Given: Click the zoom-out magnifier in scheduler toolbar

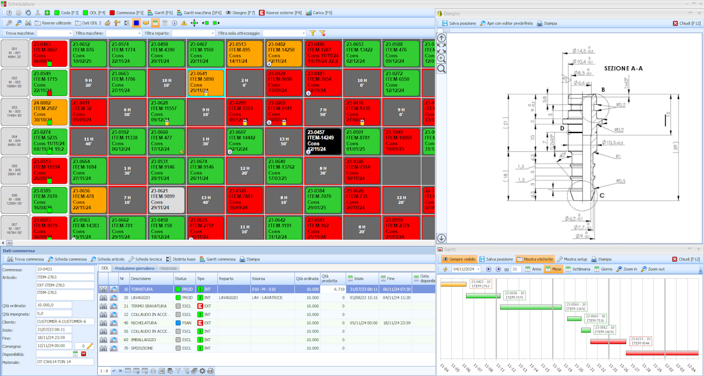Looking at the screenshot, I should pos(18,23).
